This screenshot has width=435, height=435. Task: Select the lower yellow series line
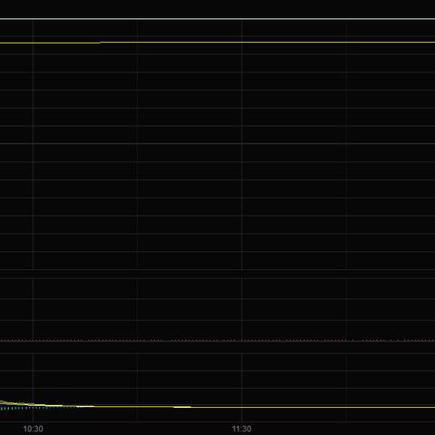pos(217,407)
